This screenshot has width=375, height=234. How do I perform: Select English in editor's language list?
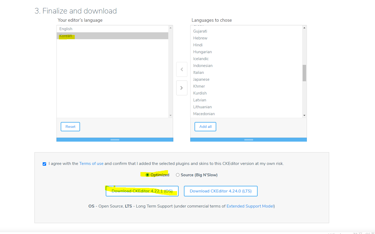coord(112,29)
